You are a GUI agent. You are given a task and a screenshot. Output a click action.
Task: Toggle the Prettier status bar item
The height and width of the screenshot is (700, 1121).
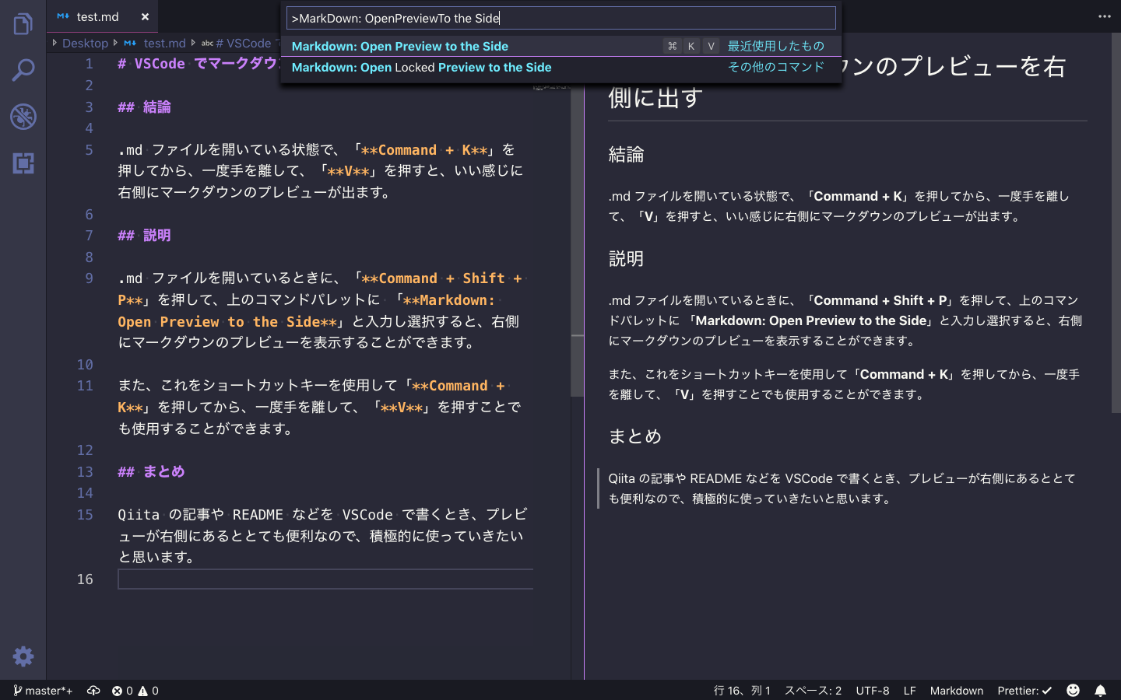1024,690
